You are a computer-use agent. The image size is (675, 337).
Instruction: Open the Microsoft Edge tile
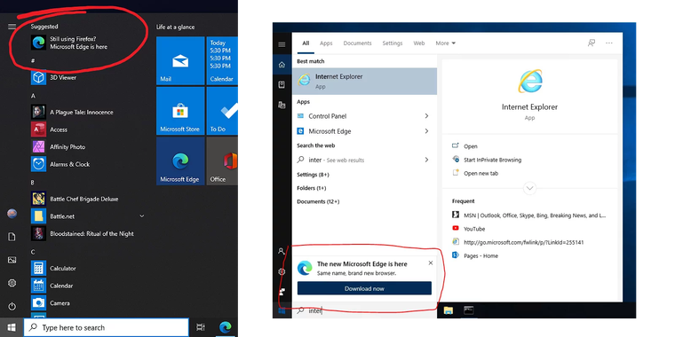coord(180,161)
